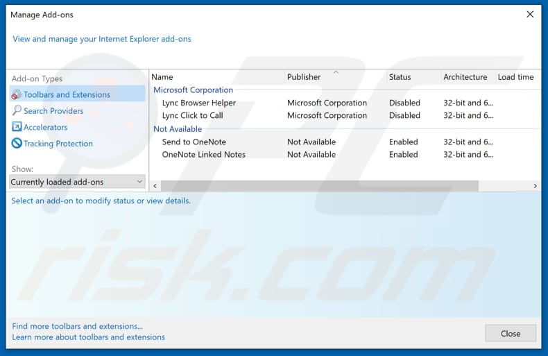Click the Search Providers magnifier icon

pos(17,111)
